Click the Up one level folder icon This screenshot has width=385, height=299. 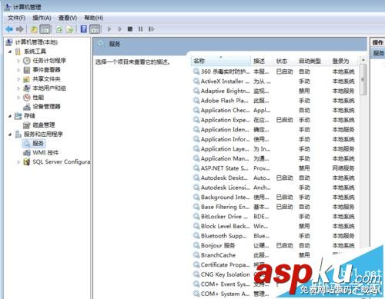pyautogui.click(x=34, y=29)
